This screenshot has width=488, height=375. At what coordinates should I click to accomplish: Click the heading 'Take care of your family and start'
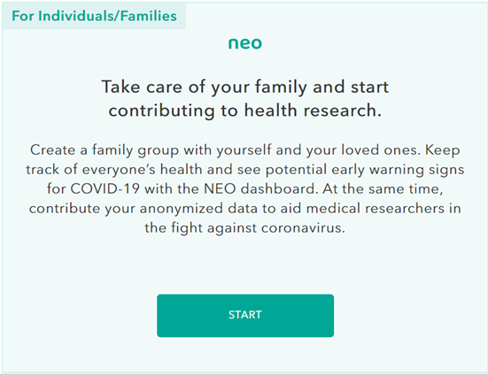(x=245, y=87)
